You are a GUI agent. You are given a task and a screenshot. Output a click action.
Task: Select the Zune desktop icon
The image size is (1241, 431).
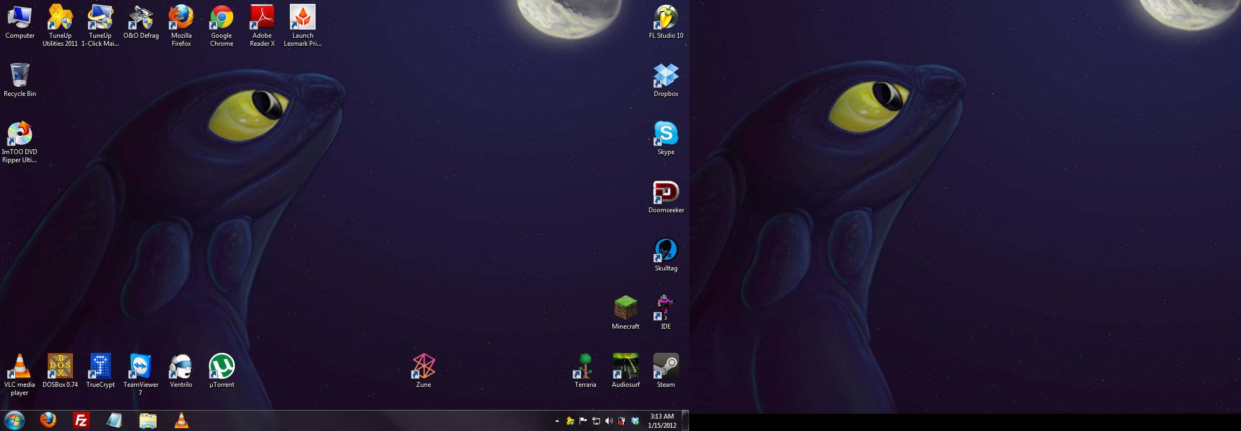point(423,366)
